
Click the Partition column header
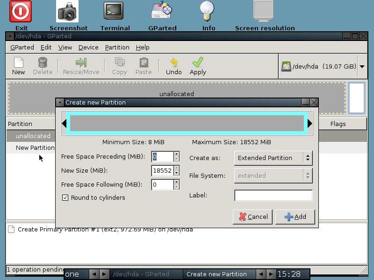click(31, 124)
